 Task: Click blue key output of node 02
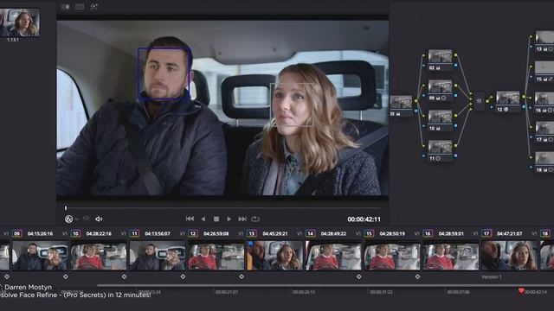(x=456, y=66)
